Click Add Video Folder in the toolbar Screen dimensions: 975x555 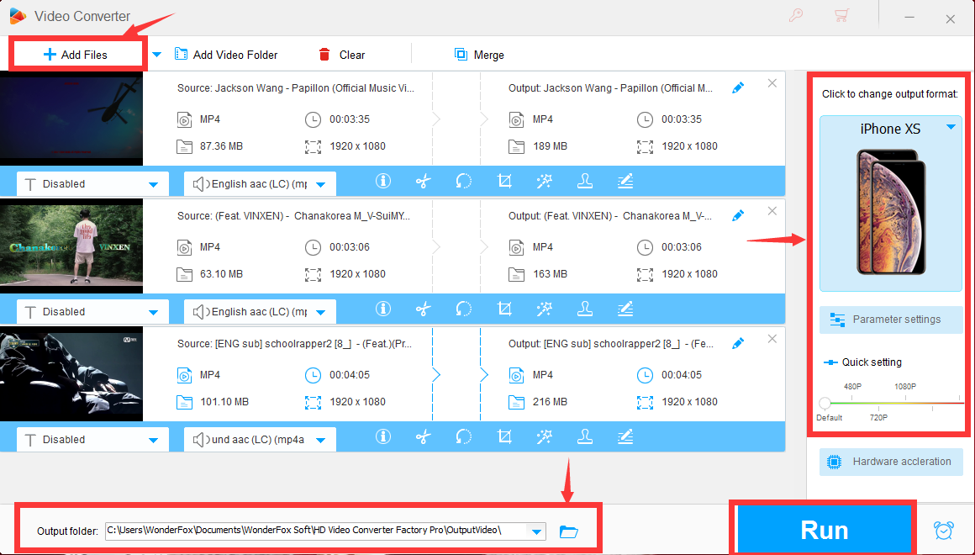click(226, 55)
